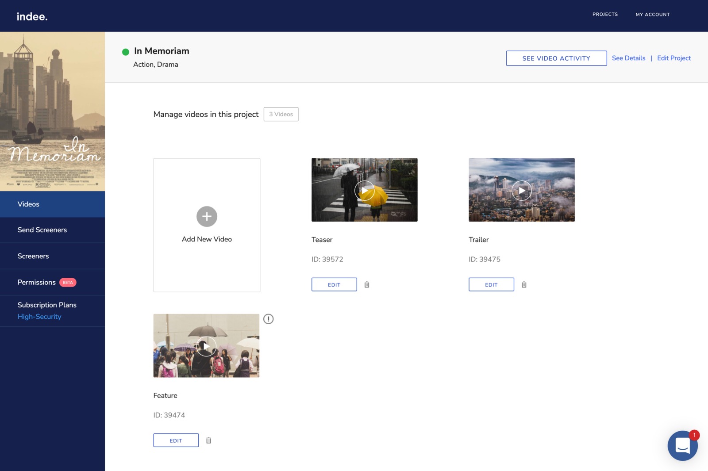708x471 pixels.
Task: Open the High-Security subscription plan link
Action: tap(39, 317)
